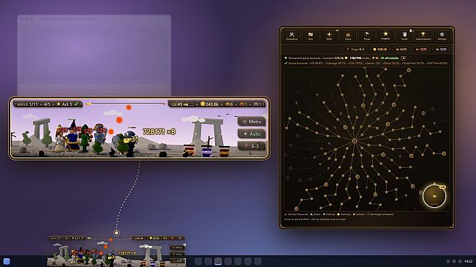Click the central node of the legacy tree
Image resolution: width=476 pixels, height=267 pixels.
click(x=355, y=141)
